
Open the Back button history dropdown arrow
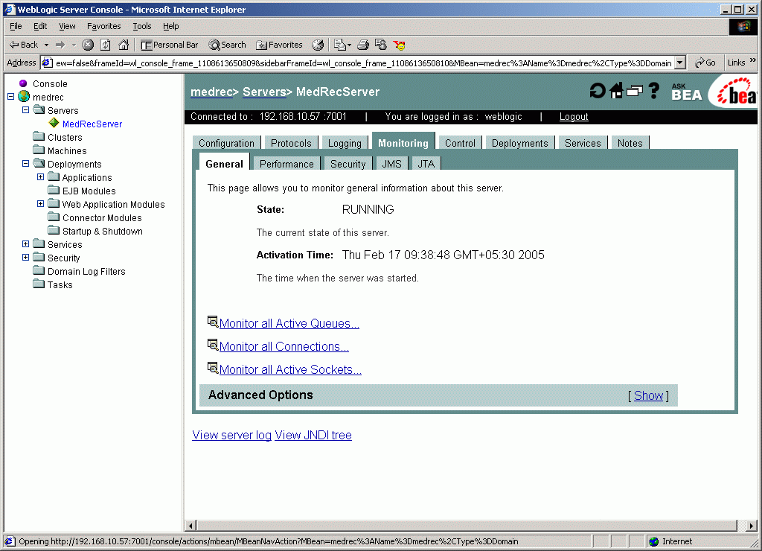[47, 45]
